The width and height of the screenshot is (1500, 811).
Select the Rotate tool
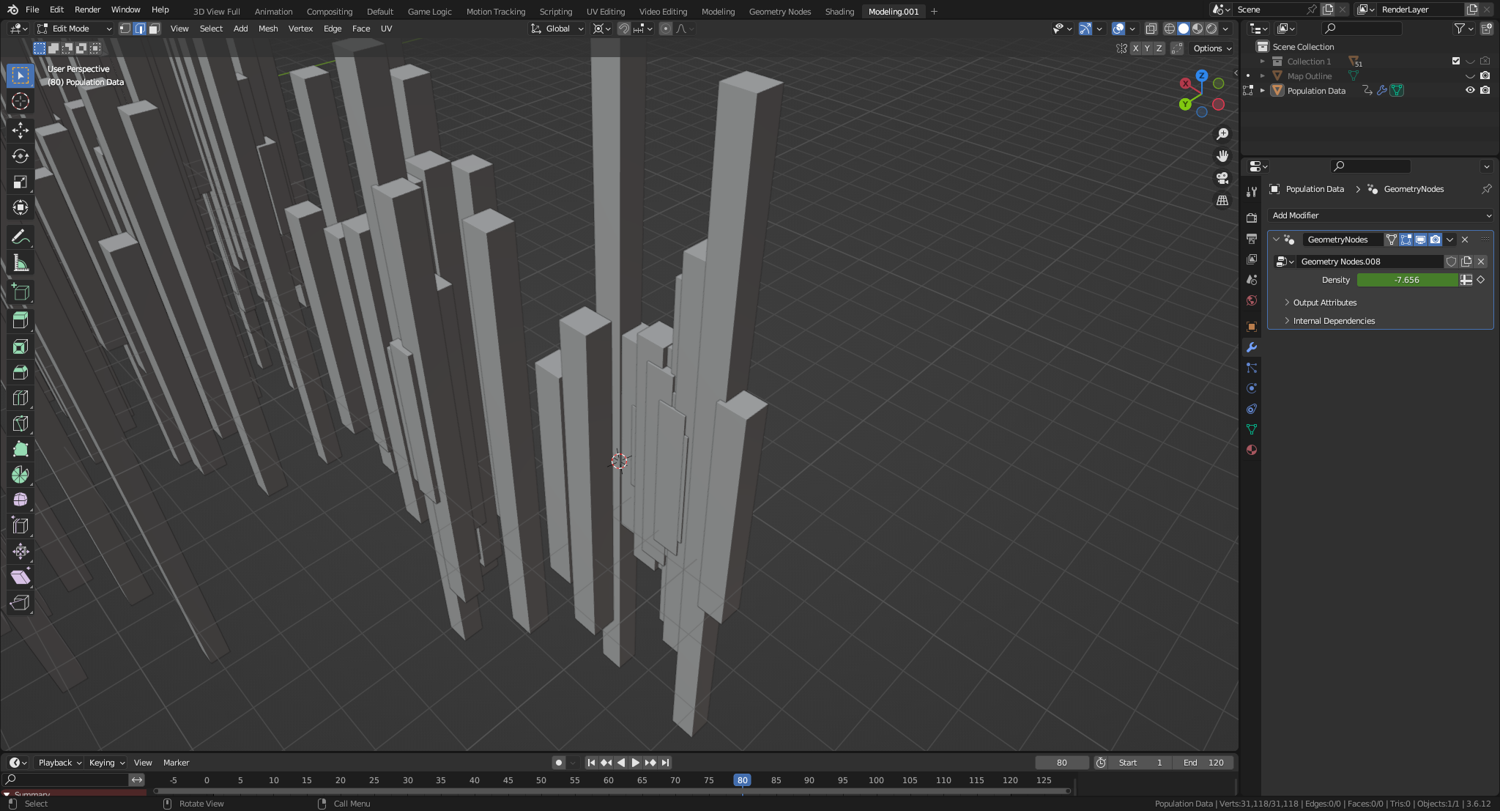21,156
